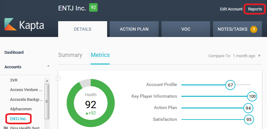
Task: Open Edit Account
Action: pos(231,9)
